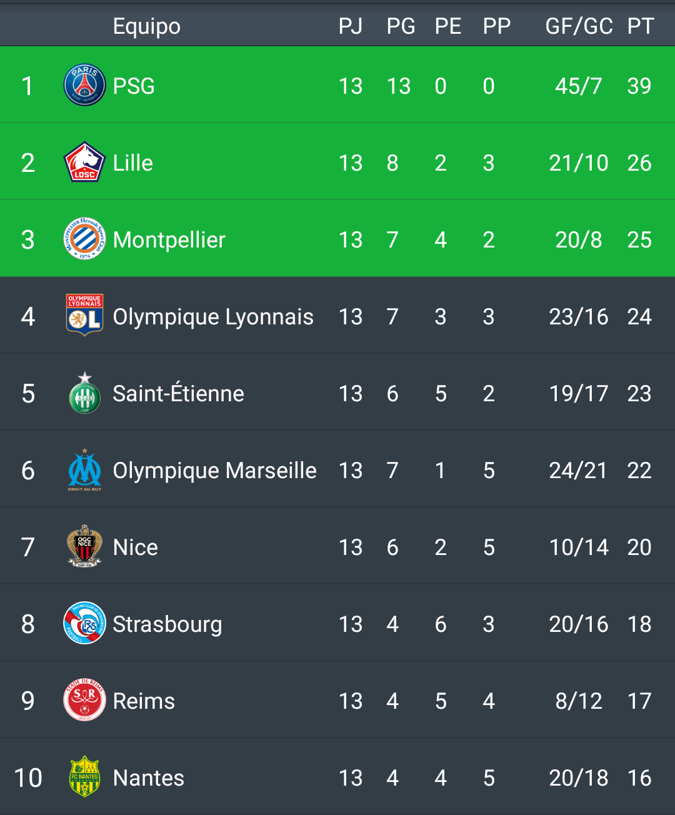This screenshot has height=815, width=675.
Task: Tap the PSG club crest
Action: click(84, 85)
